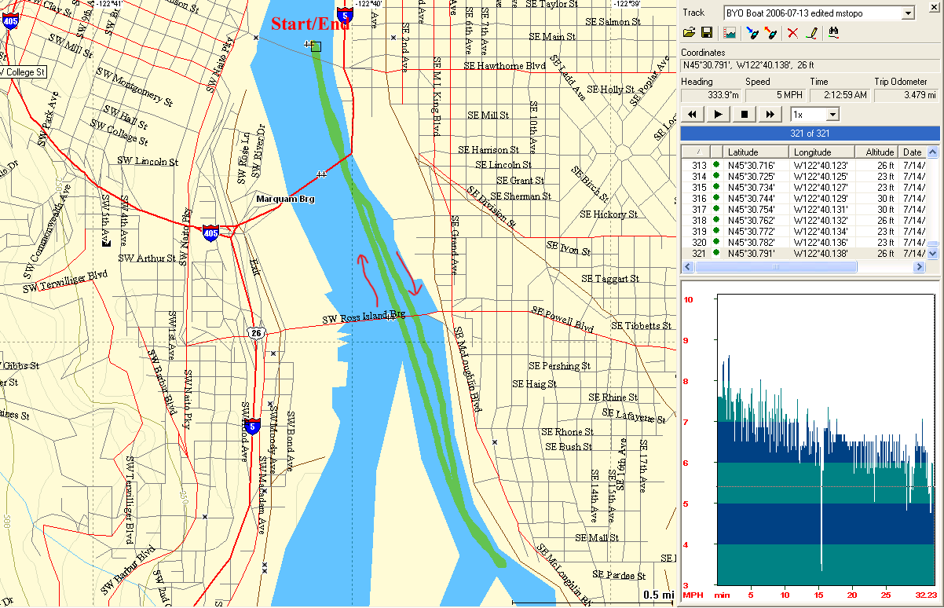Click the binoculars find icon

tap(834, 33)
